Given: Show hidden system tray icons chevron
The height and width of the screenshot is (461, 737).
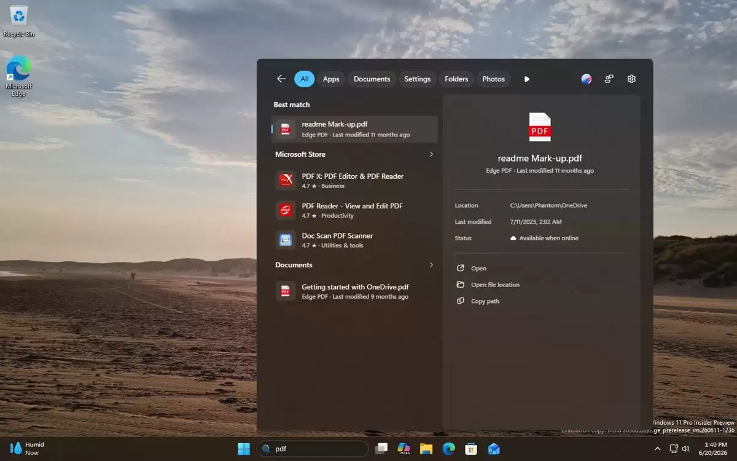Looking at the screenshot, I should click(x=658, y=449).
